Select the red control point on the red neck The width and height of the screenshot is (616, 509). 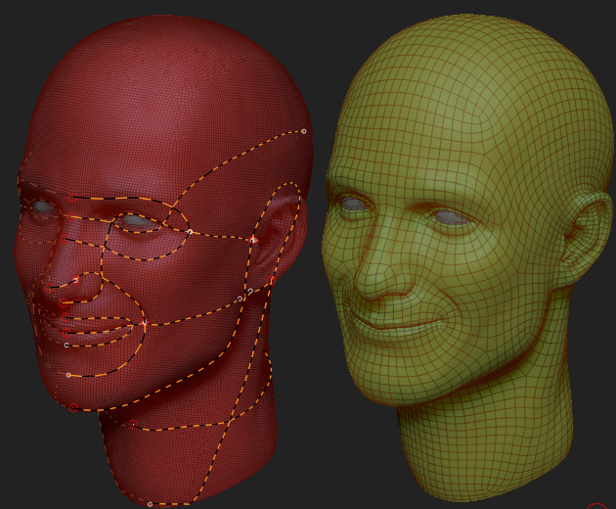pyautogui.click(x=133, y=424)
